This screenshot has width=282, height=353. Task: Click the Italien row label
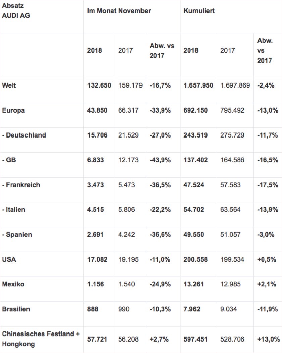13,209
